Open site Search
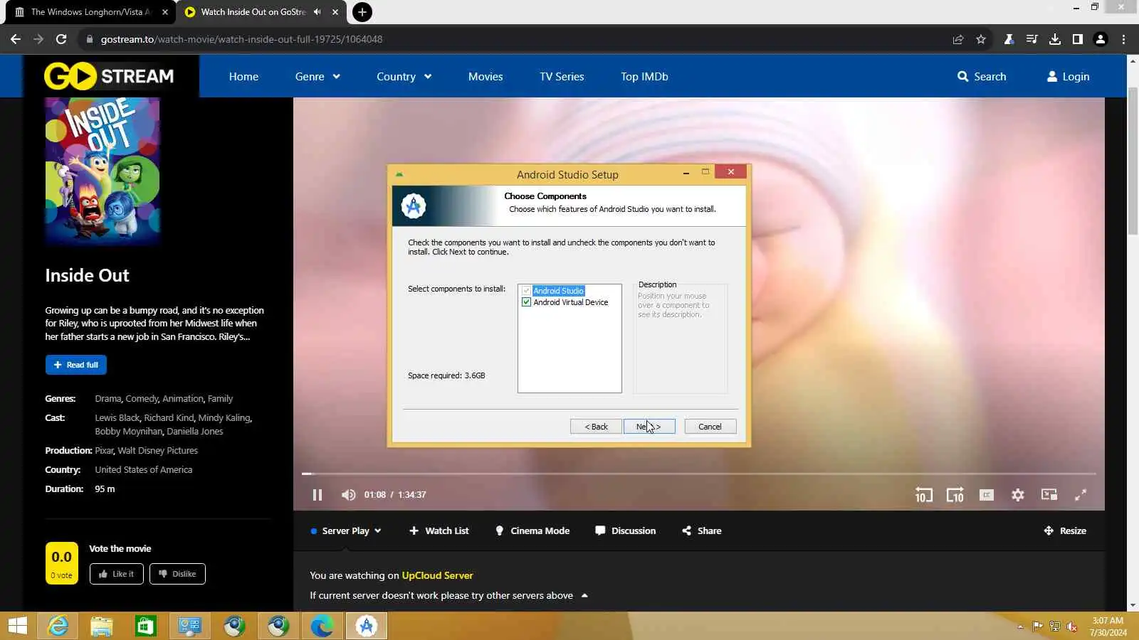This screenshot has width=1139, height=640. (982, 77)
